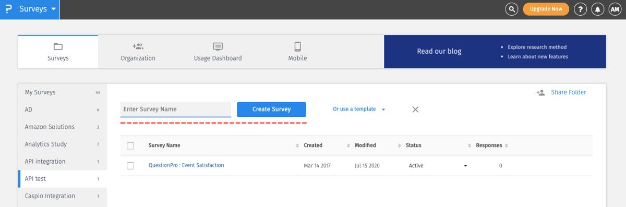Open the Caspio Integration folder
Screen dimensions: 626x207
[x=63, y=196]
